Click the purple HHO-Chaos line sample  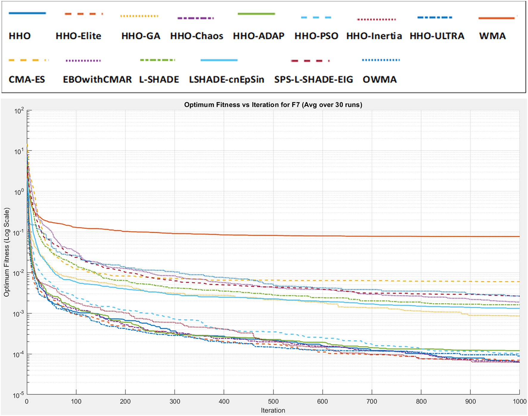(x=195, y=18)
